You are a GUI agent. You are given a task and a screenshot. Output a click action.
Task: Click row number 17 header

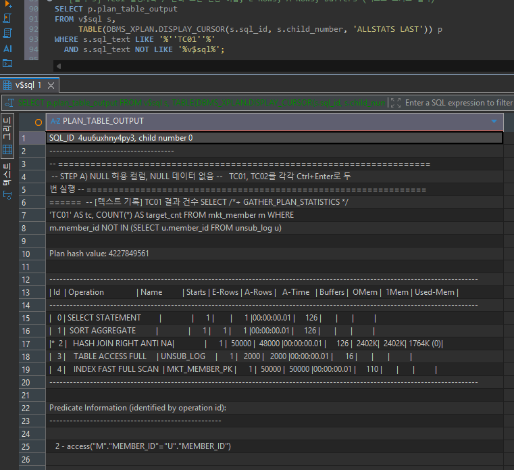(x=32, y=344)
